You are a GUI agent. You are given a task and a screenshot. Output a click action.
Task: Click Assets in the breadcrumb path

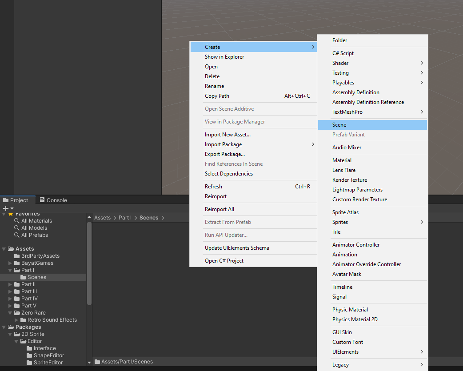coord(102,218)
